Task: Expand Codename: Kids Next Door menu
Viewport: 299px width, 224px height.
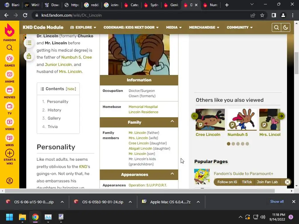Action: (131, 27)
